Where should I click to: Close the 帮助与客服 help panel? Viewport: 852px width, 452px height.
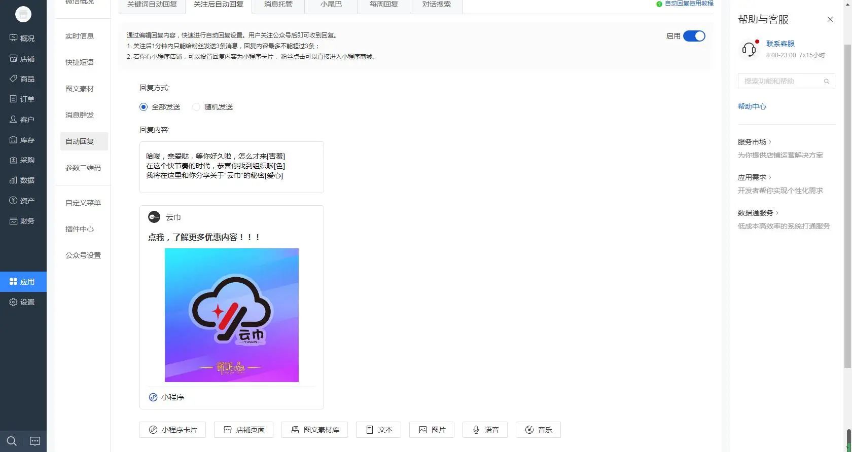(x=830, y=19)
